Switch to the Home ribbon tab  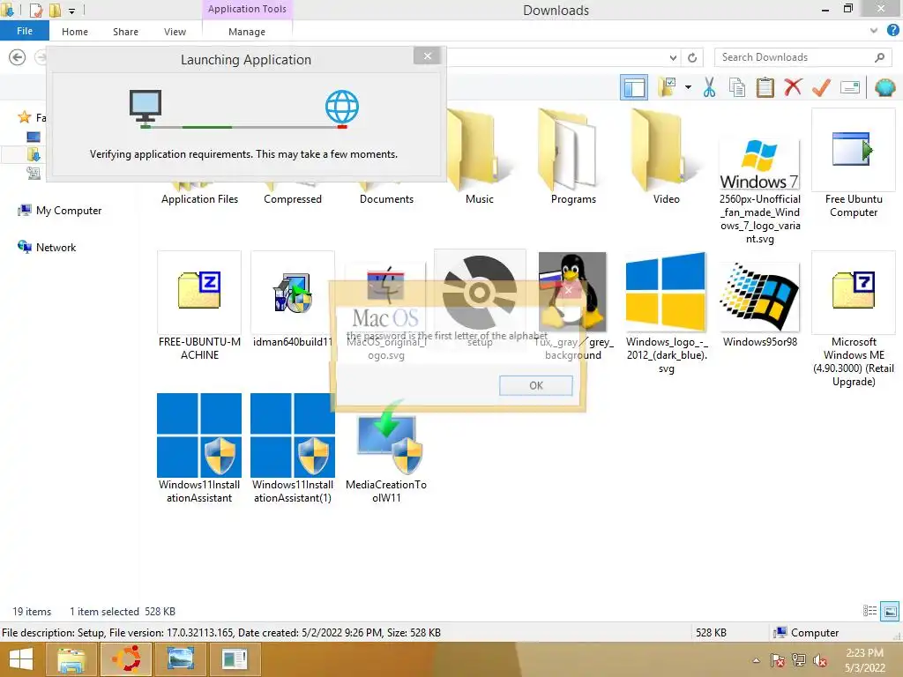tap(75, 32)
